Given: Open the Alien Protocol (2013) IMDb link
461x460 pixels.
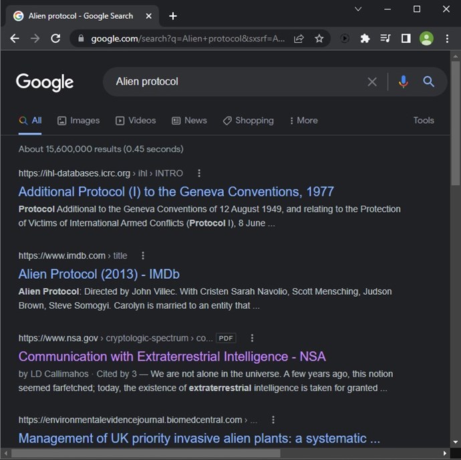Looking at the screenshot, I should coord(99,274).
